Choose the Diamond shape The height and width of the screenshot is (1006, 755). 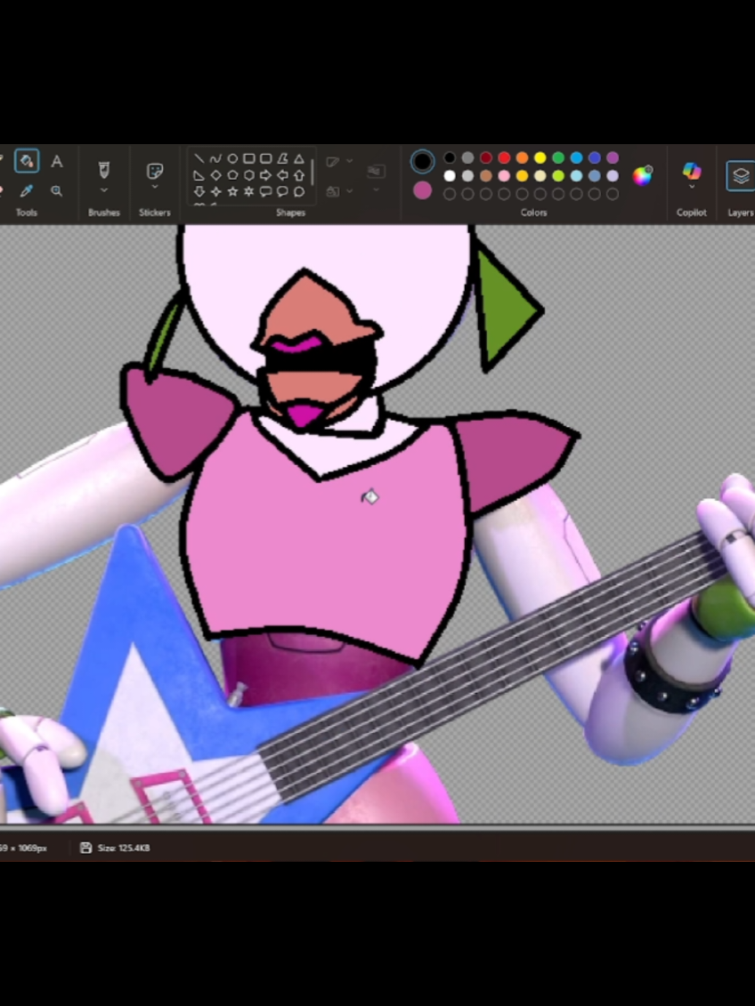(x=215, y=175)
